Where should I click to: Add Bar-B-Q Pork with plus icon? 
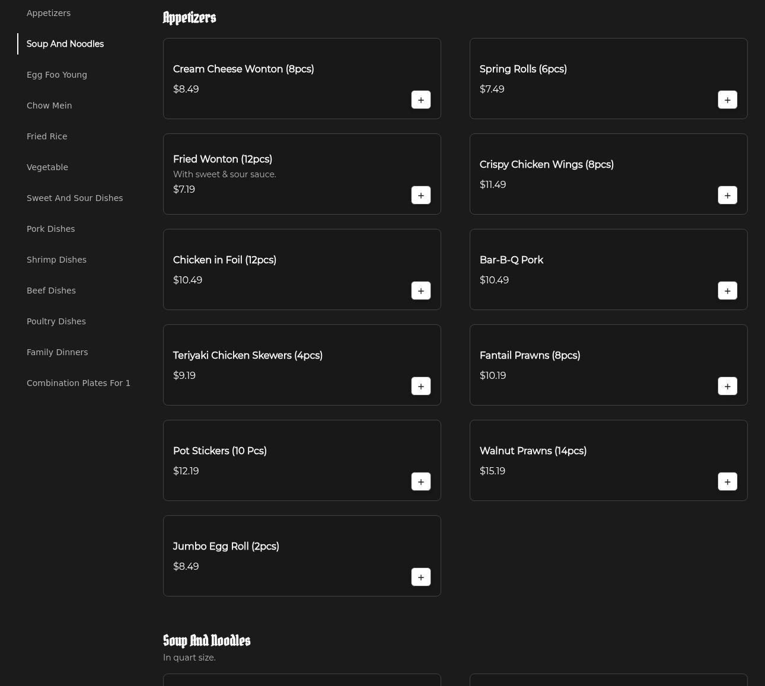point(728,291)
